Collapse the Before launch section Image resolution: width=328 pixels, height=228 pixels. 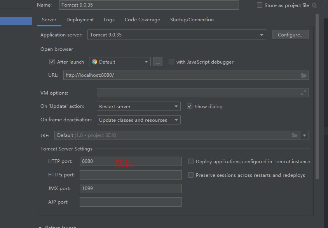click(40, 227)
